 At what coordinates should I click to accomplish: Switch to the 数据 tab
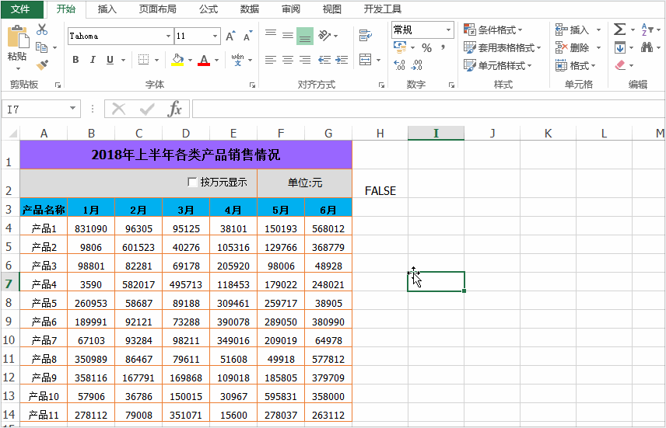pyautogui.click(x=249, y=9)
